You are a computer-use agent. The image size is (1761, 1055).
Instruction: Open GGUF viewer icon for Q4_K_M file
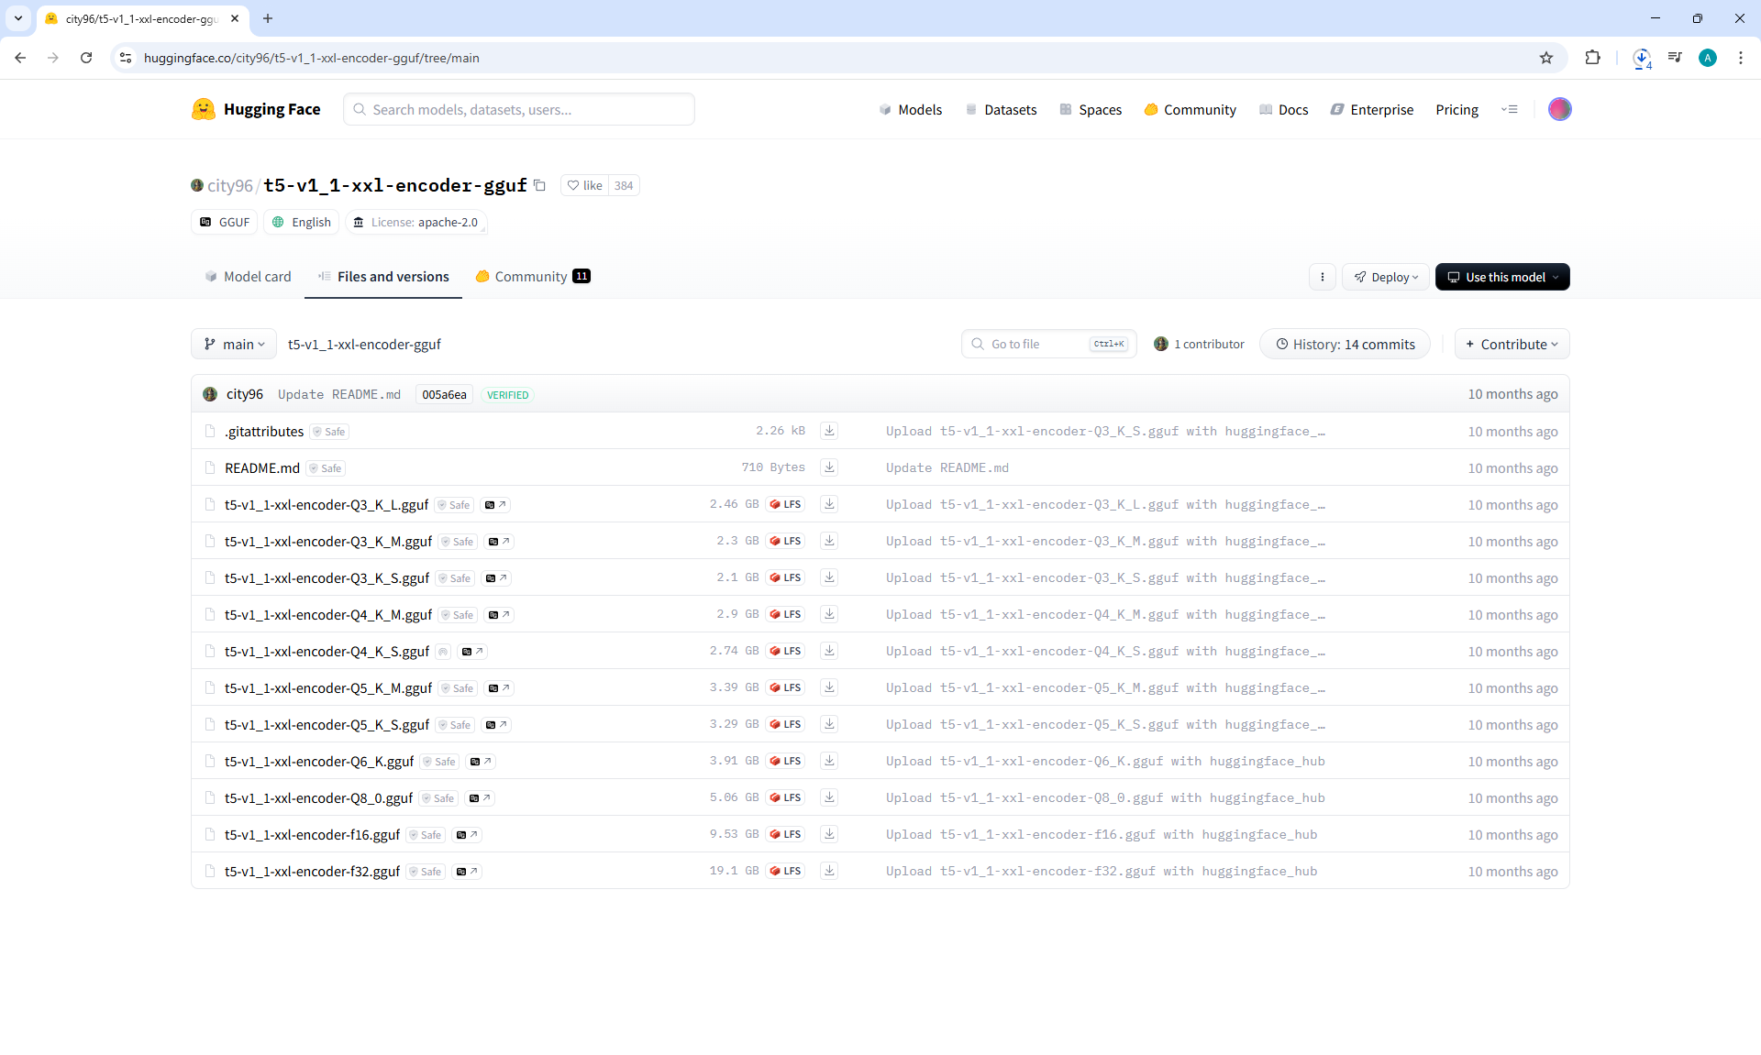499,615
